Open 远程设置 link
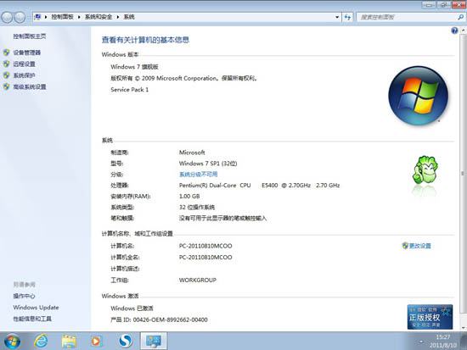Screen dimensions: 467x350 pos(24,64)
